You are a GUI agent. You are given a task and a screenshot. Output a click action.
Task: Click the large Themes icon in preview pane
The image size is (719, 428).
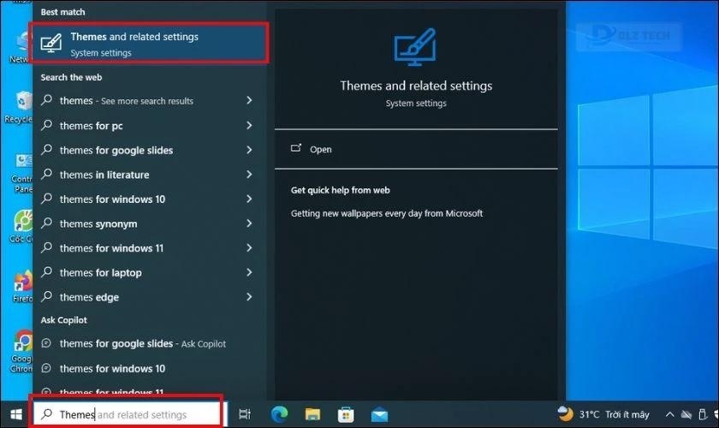coord(415,47)
